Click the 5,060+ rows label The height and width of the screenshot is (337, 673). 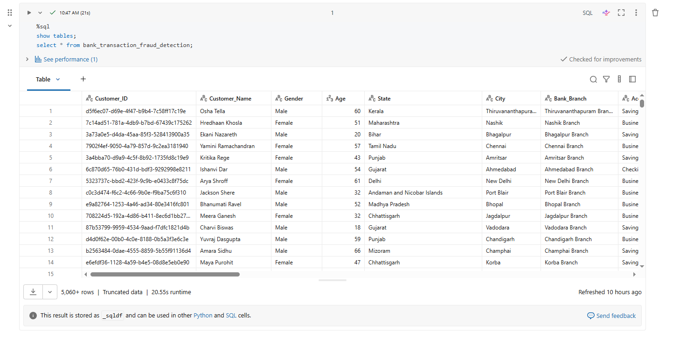[77, 292]
